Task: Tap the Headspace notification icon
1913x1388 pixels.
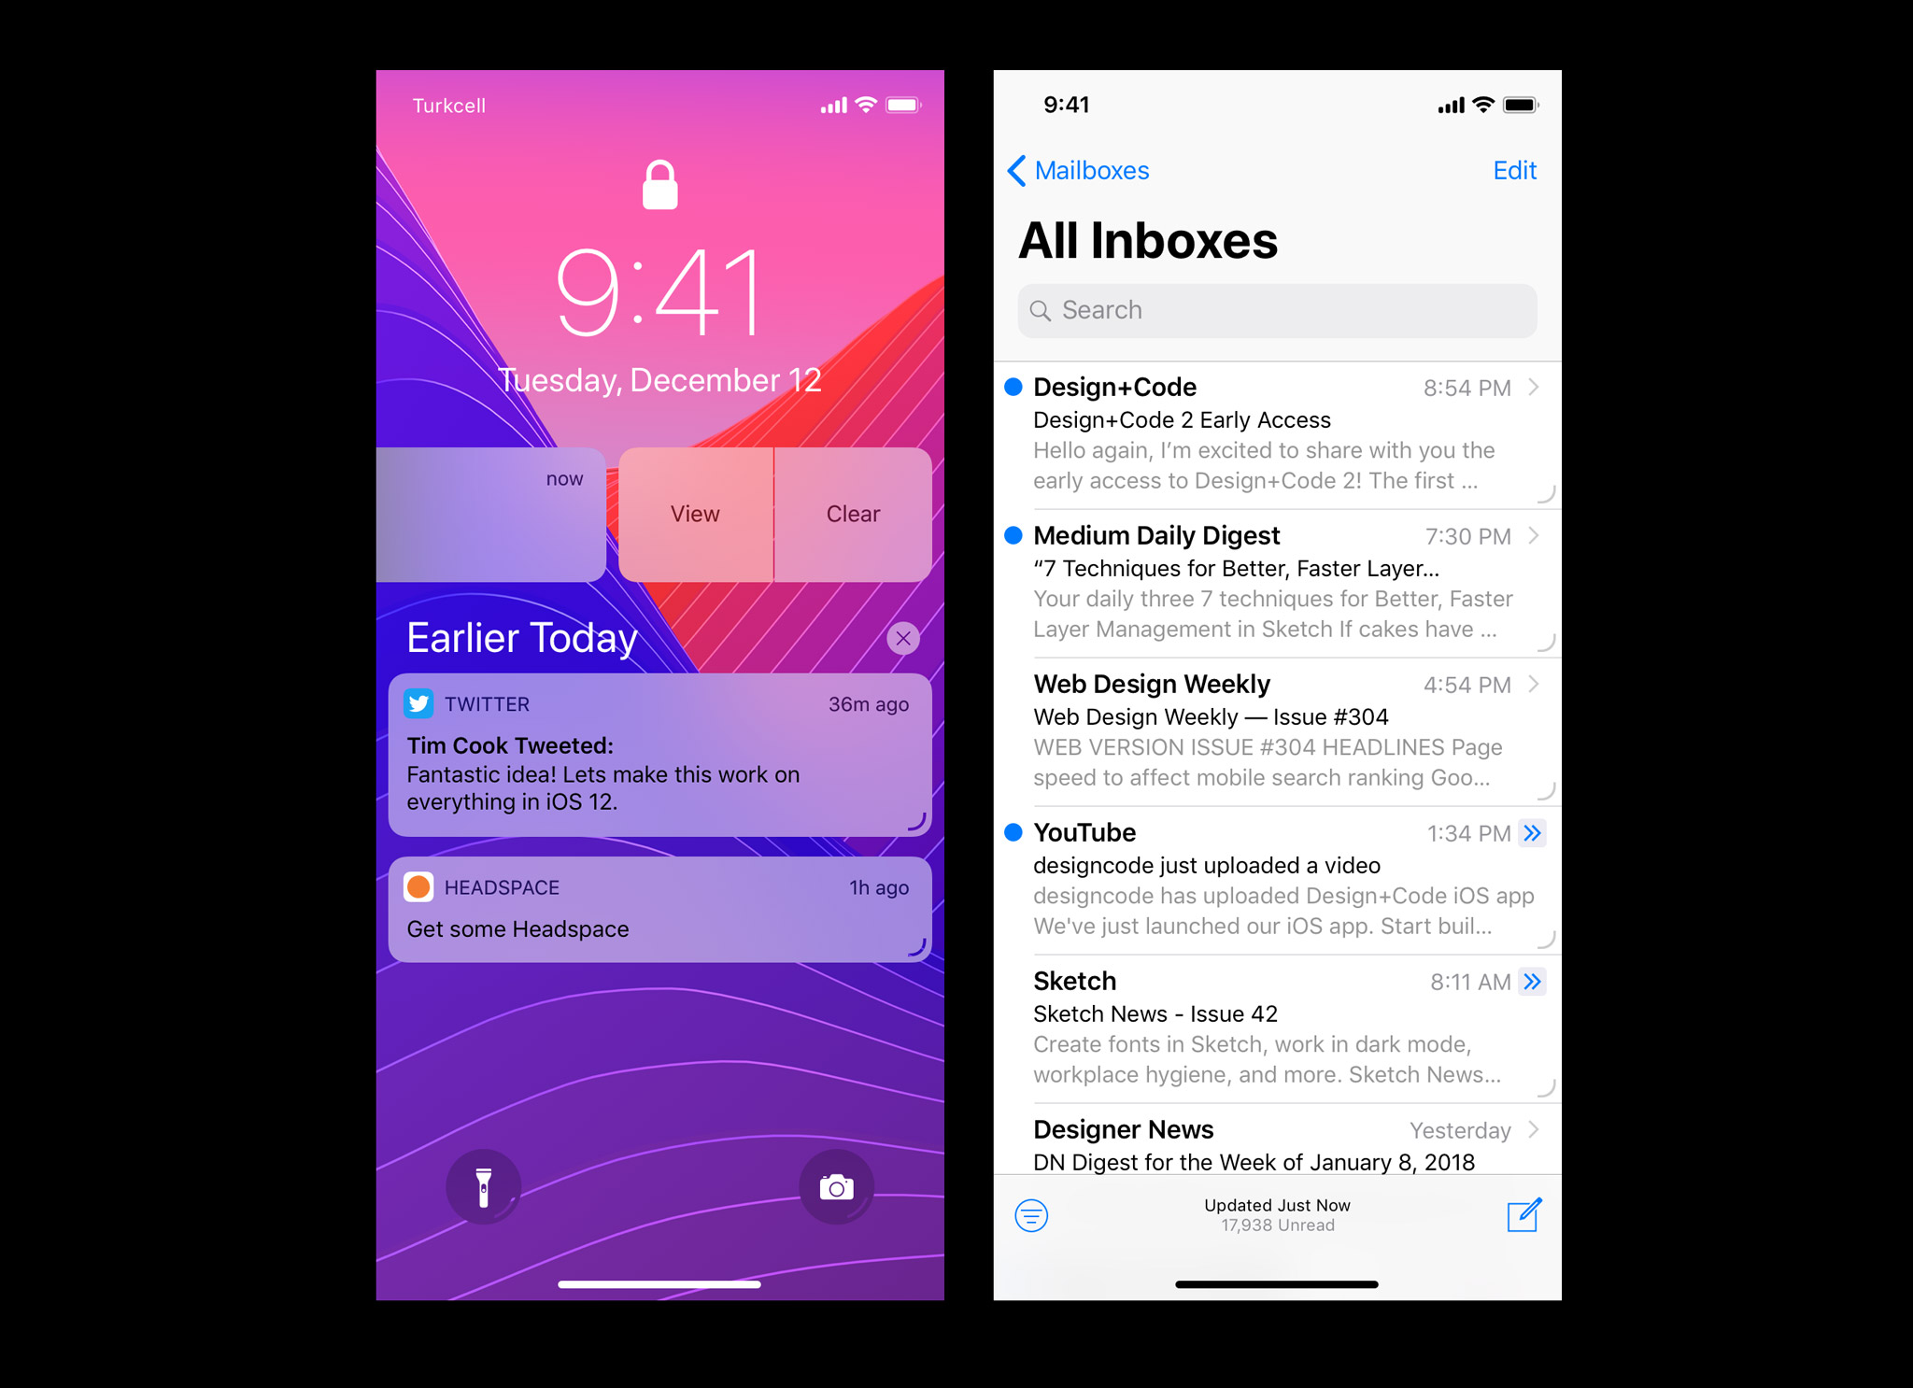Action: pos(420,886)
